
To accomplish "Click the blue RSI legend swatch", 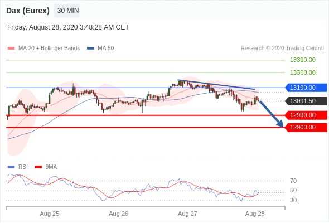I will pyautogui.click(x=11, y=167).
